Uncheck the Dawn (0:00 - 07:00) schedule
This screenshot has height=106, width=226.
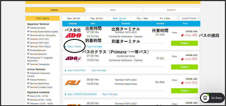(x=28, y=96)
